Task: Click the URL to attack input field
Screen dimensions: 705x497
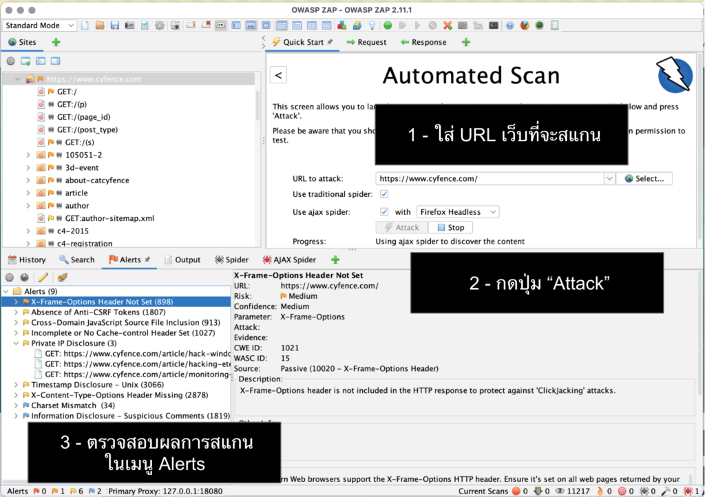Action: point(490,178)
